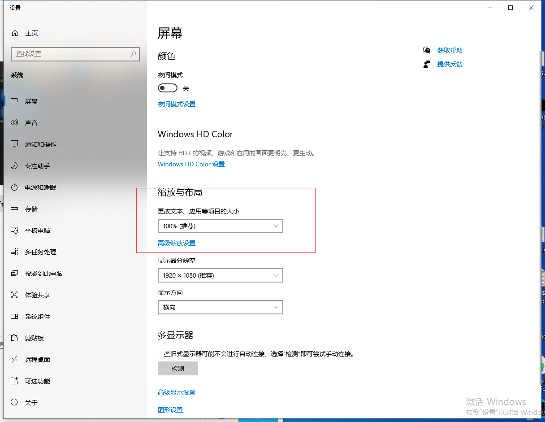545x422 pixels.
Task: Click the Sound (声音) speaker icon
Action: 15,123
